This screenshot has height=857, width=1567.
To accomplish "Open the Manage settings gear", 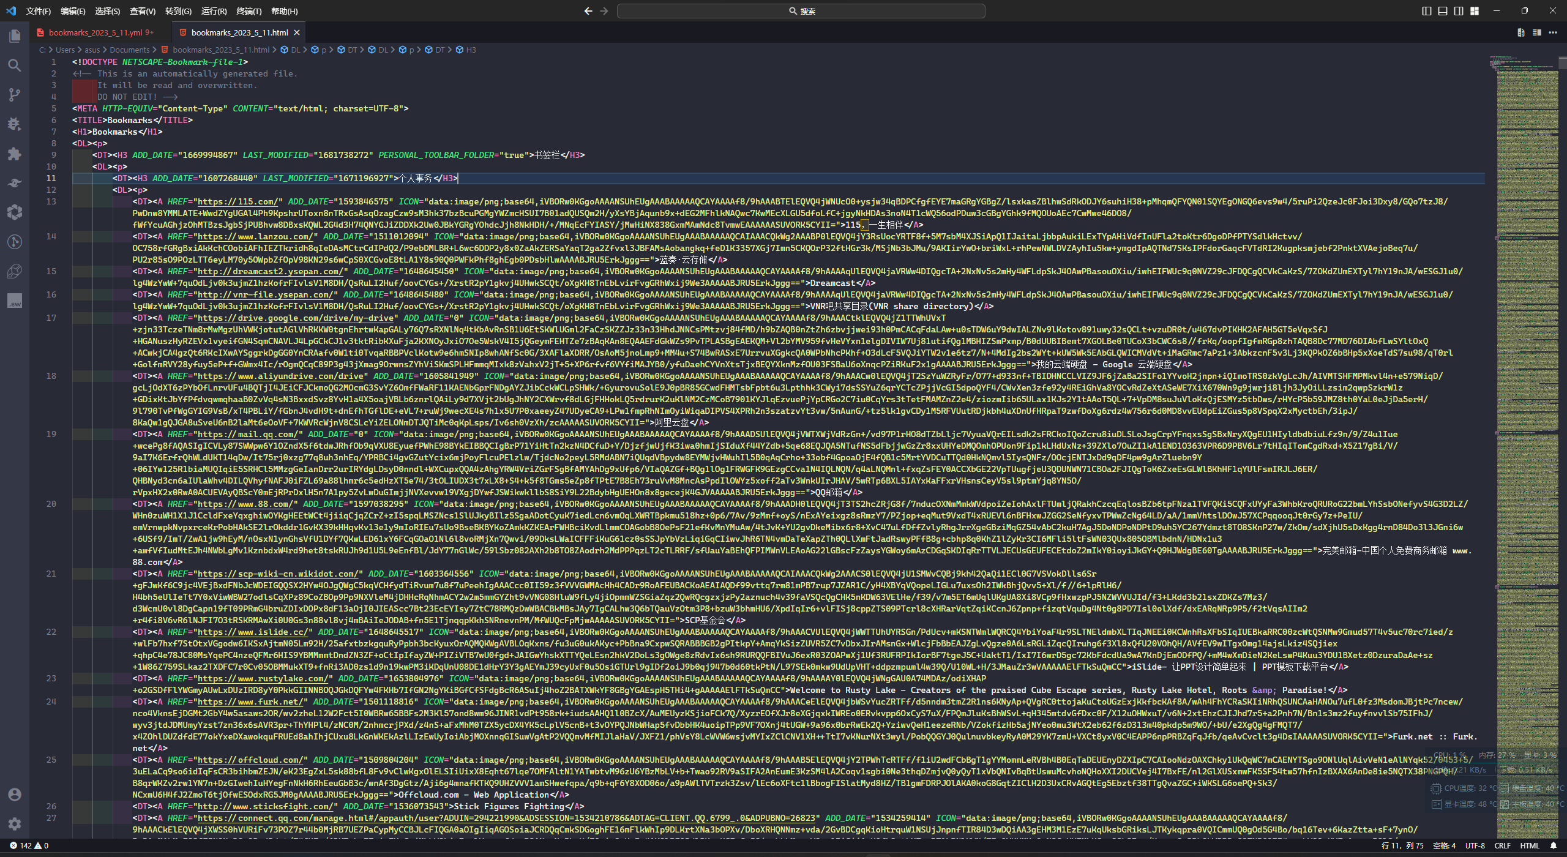I will [x=15, y=823].
